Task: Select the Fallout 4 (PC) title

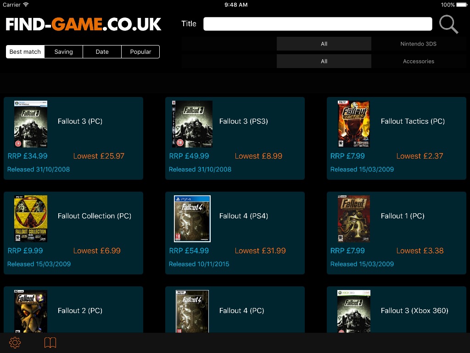Action: [x=241, y=311]
